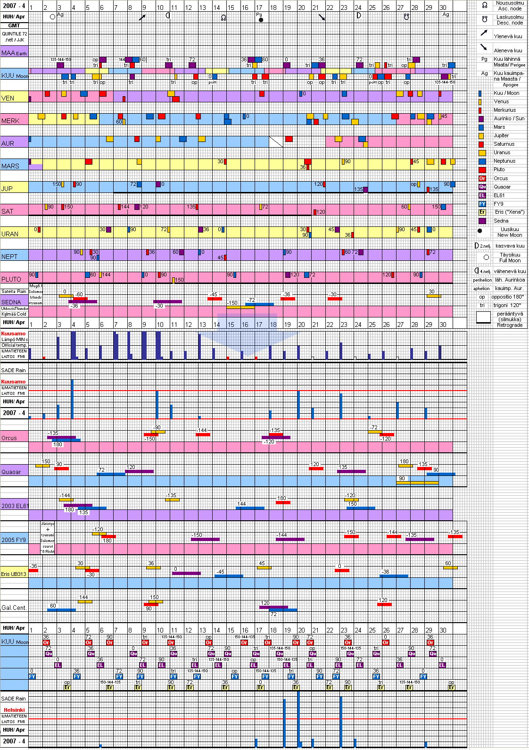Click the Täysikuu Full Moon circle in legend

click(486, 257)
